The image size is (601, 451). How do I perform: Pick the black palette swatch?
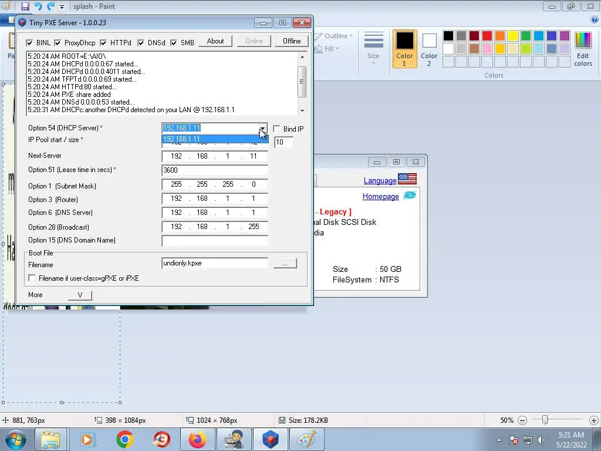(x=448, y=36)
